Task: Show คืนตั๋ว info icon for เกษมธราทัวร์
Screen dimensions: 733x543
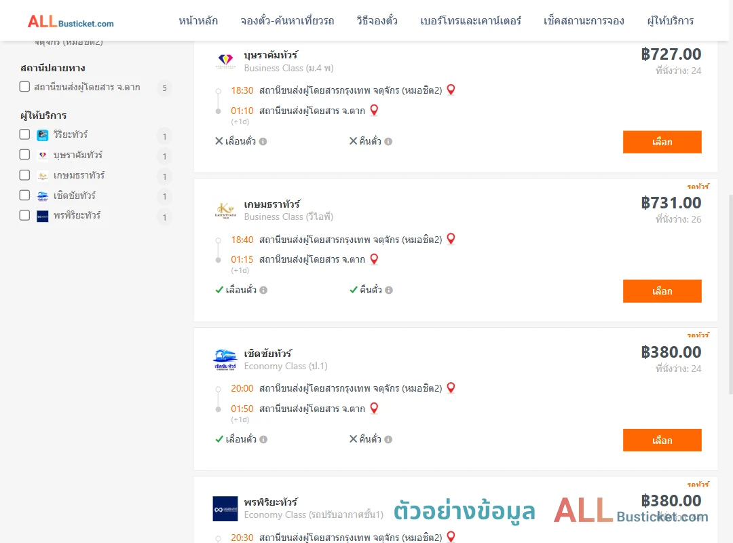Action: 389,290
